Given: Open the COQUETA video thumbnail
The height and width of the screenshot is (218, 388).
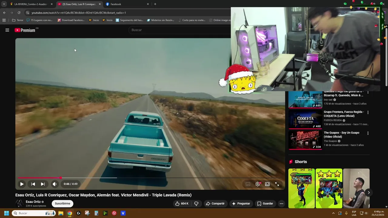Looking at the screenshot, I should pyautogui.click(x=305, y=119).
